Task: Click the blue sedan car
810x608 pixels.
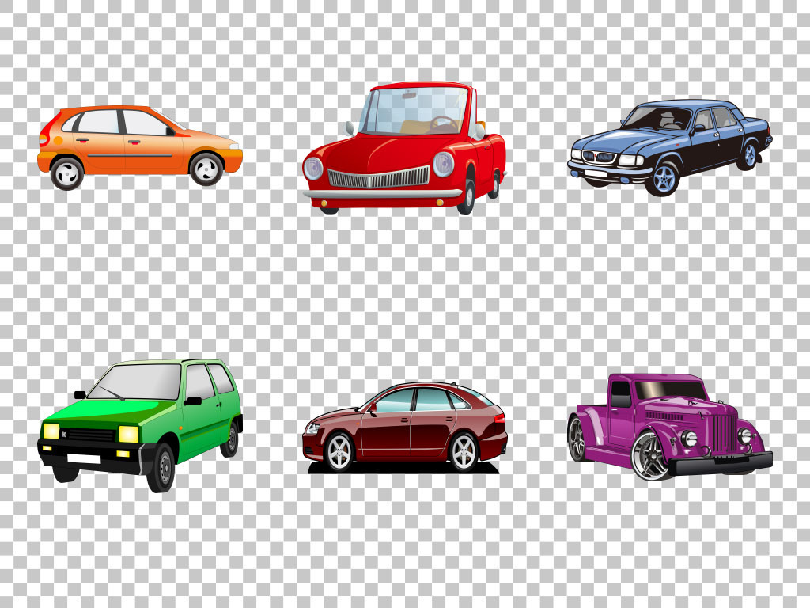Action: point(668,142)
